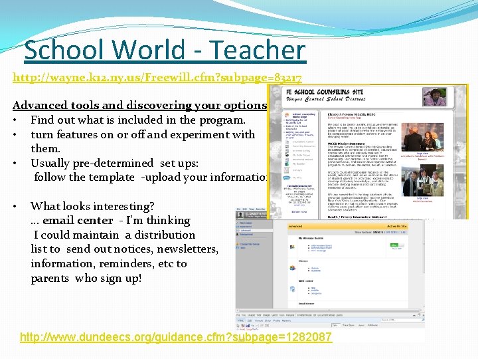The height and width of the screenshot is (359, 478).
Task: Open the photo of people shaking hands
Action: coord(422,137)
